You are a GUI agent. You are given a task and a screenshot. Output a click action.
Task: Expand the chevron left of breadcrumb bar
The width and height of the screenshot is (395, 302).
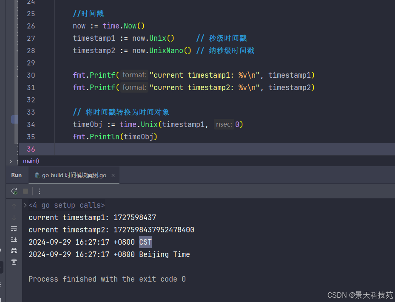(11, 161)
